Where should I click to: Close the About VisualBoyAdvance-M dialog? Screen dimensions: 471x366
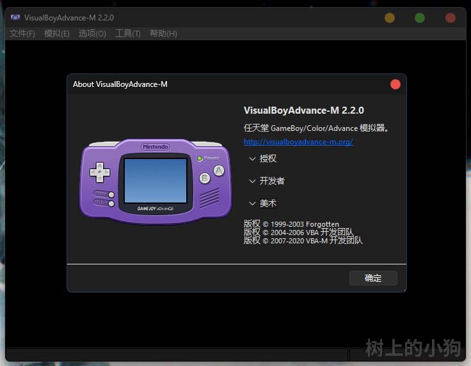(x=395, y=84)
